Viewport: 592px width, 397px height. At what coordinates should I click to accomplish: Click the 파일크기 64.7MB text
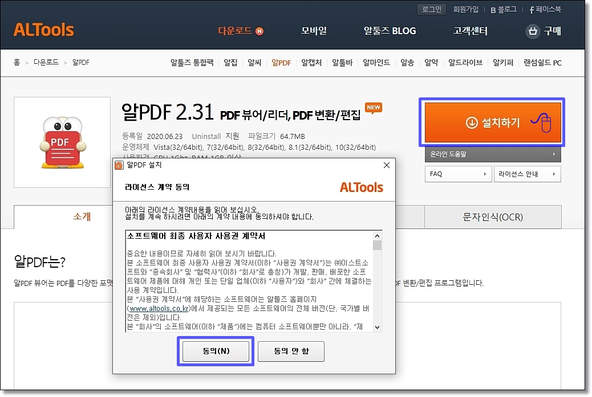coord(277,136)
